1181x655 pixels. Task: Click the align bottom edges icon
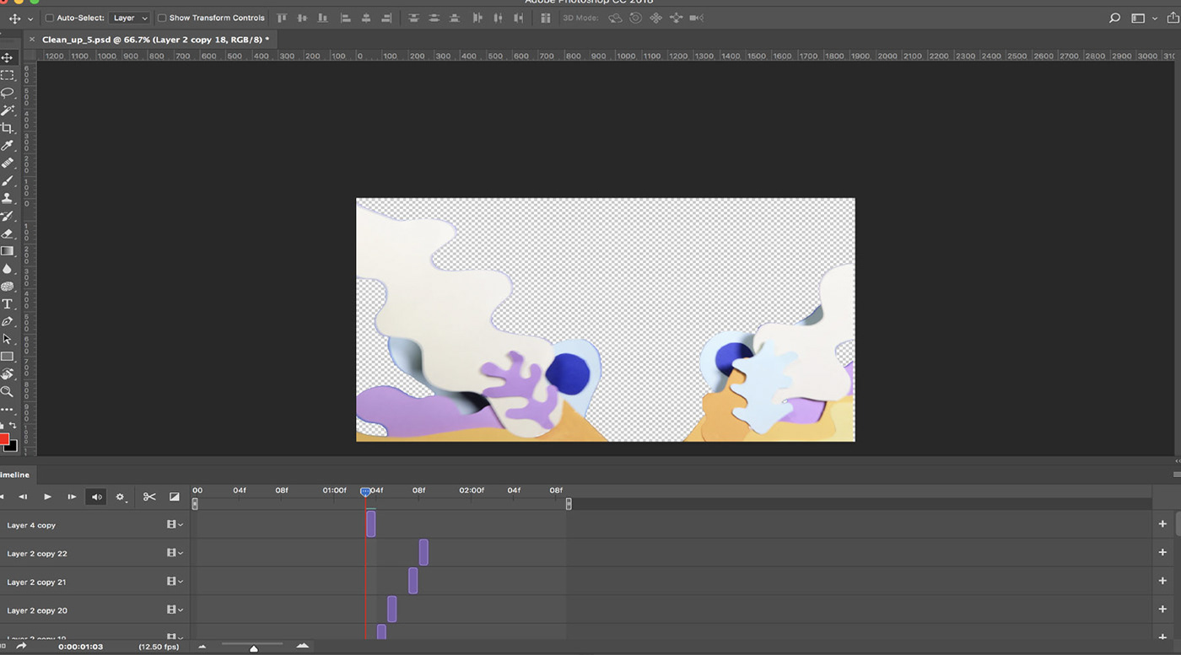pyautogui.click(x=323, y=18)
